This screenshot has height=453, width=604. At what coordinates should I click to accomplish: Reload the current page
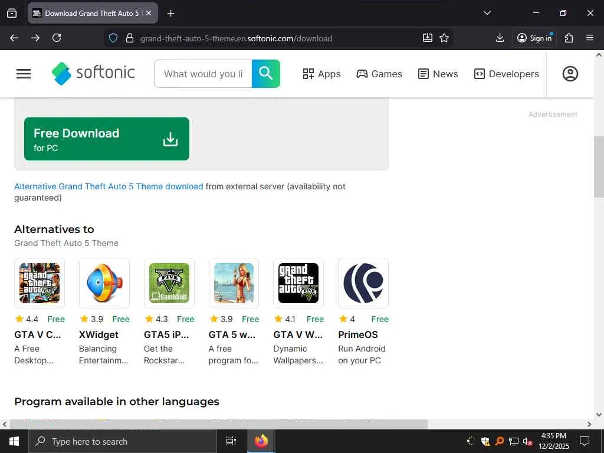click(57, 38)
